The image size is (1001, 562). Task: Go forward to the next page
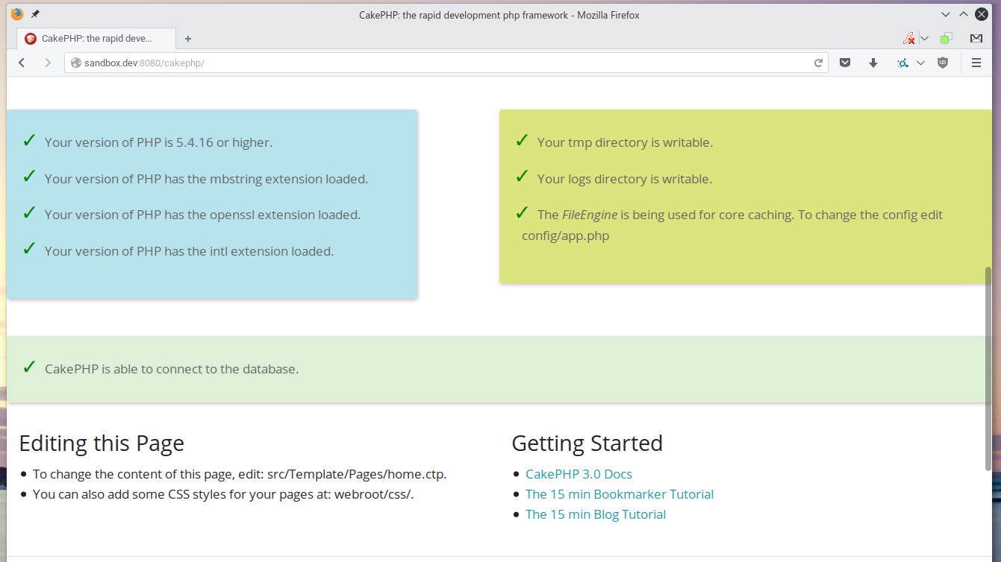tap(48, 63)
